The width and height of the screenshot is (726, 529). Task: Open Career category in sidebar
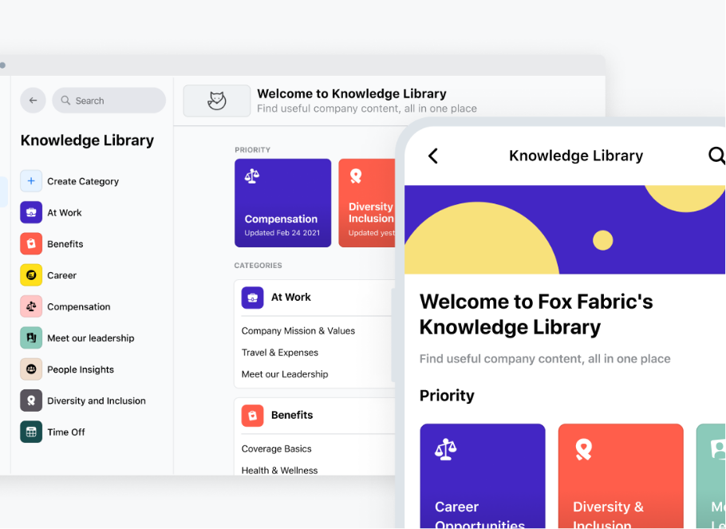point(61,275)
